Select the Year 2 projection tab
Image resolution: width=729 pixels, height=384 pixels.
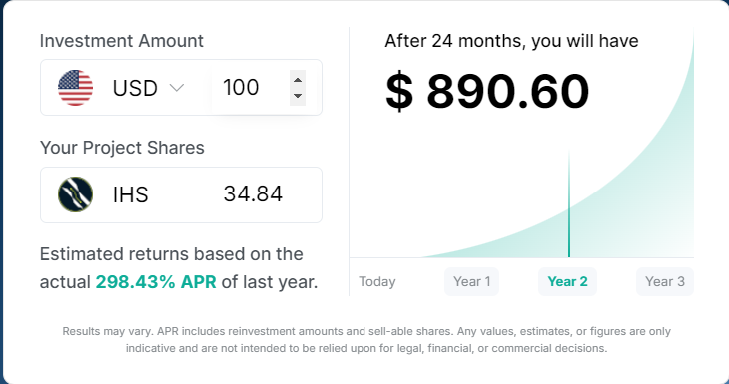coord(567,282)
